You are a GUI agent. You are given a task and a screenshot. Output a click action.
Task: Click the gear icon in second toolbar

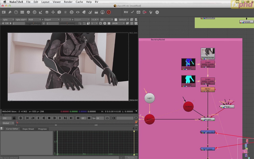point(157,12)
